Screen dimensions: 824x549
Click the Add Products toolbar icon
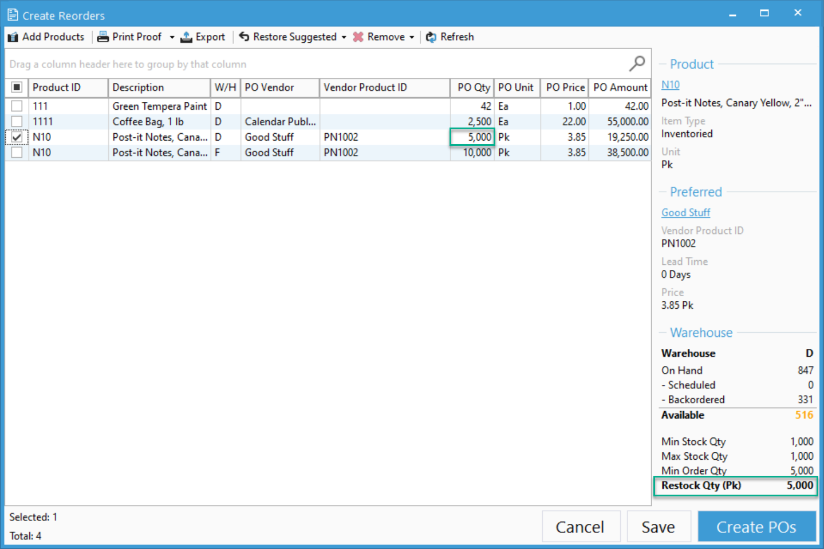[x=13, y=37]
